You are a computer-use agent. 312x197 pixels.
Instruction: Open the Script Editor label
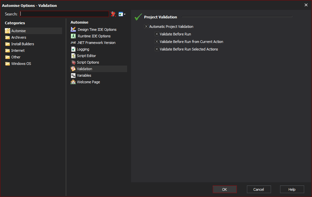click(x=86, y=56)
